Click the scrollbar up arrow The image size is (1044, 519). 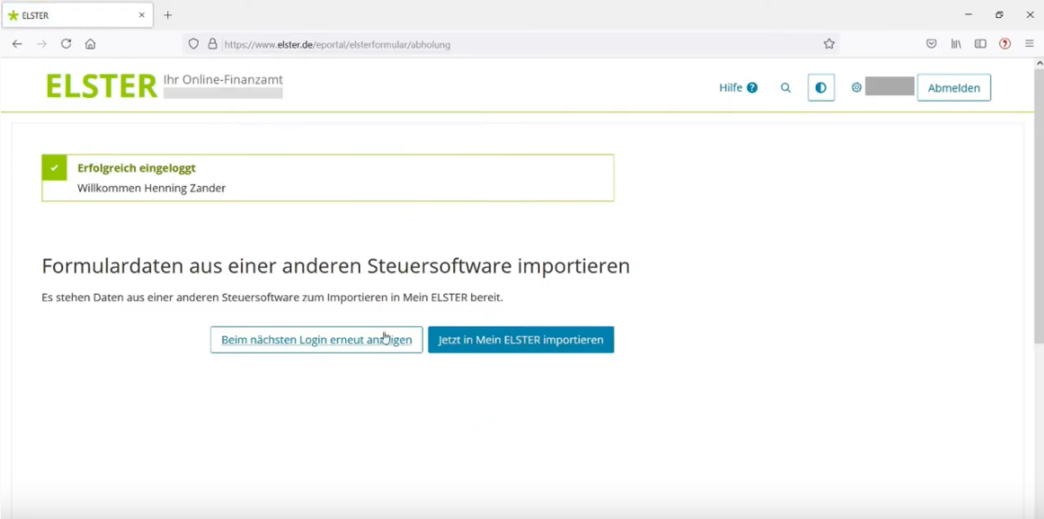pos(1039,63)
